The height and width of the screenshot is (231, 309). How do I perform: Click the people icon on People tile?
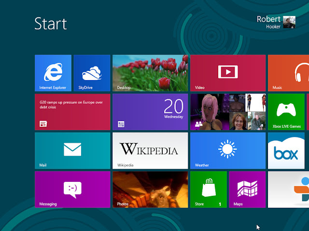pyautogui.click(x=198, y=124)
